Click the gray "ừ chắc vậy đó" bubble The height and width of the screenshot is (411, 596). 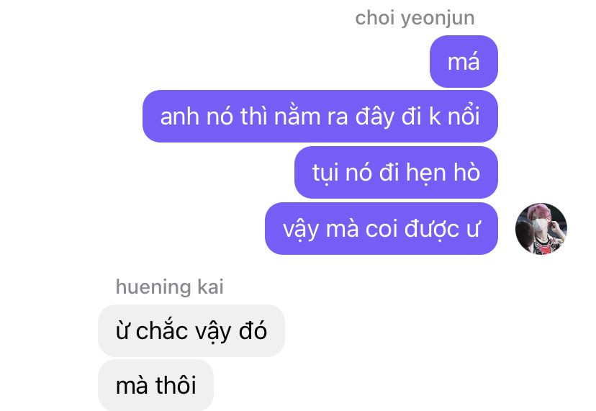point(191,331)
